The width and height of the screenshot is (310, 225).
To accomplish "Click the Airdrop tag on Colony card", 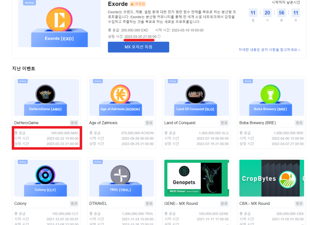I will (x=23, y=162).
